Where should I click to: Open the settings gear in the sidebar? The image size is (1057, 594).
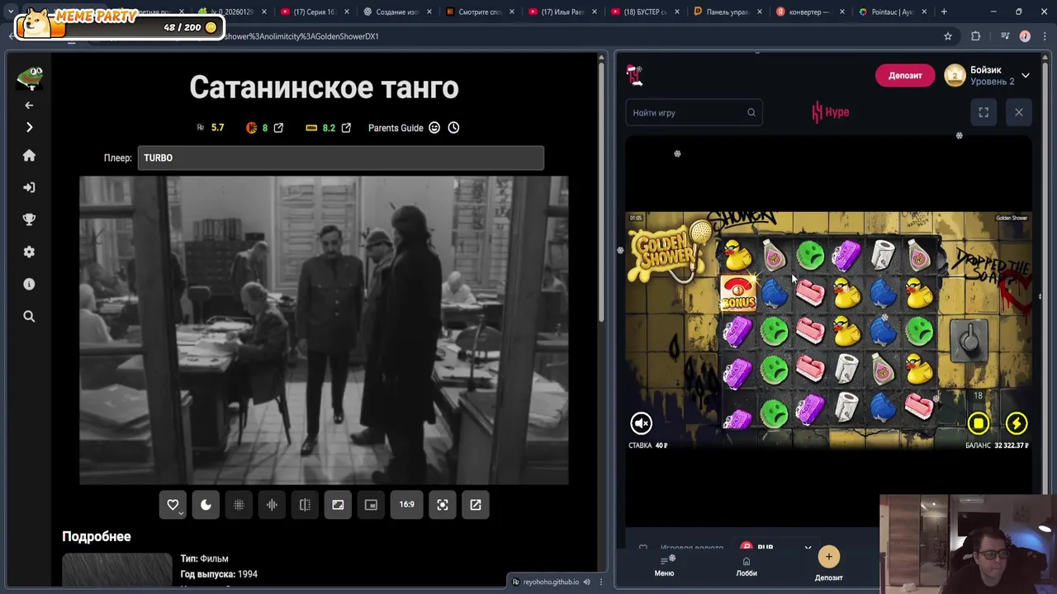[29, 252]
